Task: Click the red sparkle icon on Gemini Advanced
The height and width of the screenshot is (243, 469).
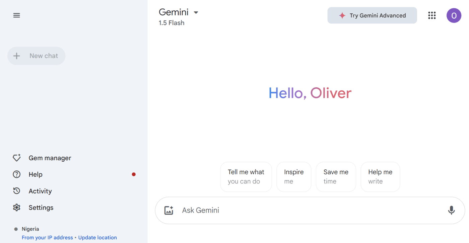Action: click(342, 15)
